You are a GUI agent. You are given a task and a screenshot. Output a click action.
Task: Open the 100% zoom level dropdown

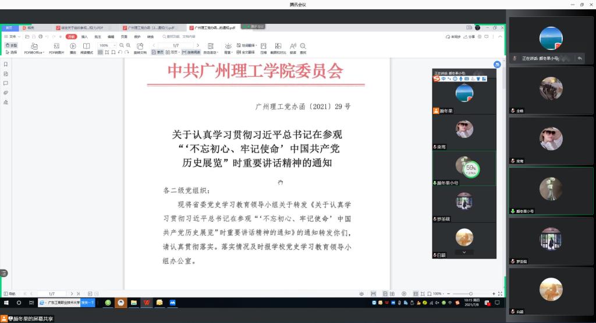point(107,45)
